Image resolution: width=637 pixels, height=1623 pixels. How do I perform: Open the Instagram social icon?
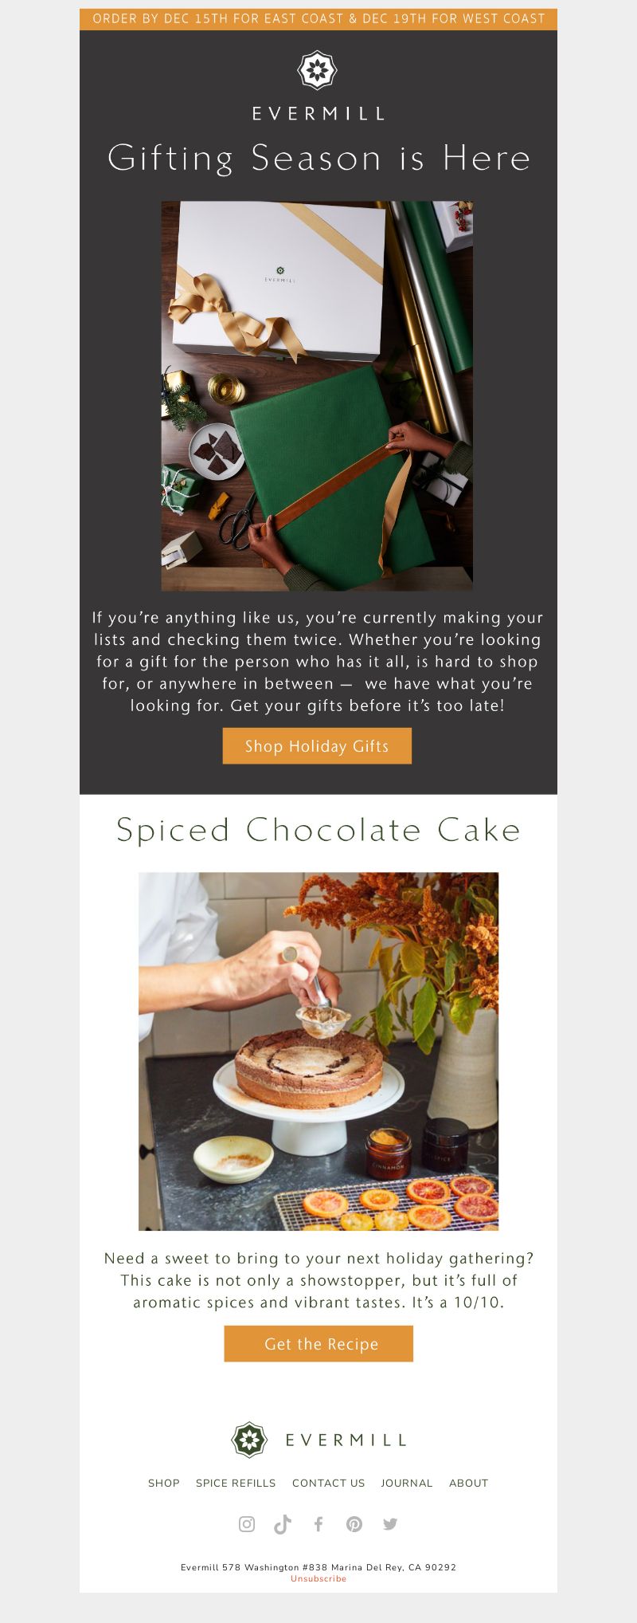(247, 1523)
